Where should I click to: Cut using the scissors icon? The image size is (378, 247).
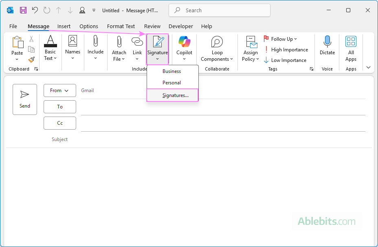click(31, 38)
